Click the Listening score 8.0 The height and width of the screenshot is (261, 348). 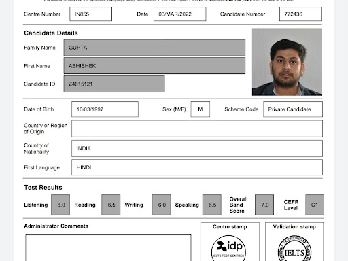point(60,205)
